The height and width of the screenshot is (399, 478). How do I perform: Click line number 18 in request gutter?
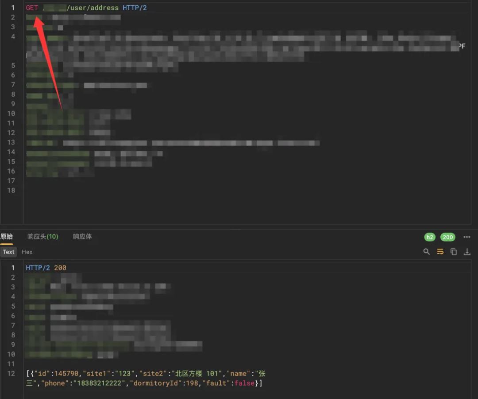point(11,191)
